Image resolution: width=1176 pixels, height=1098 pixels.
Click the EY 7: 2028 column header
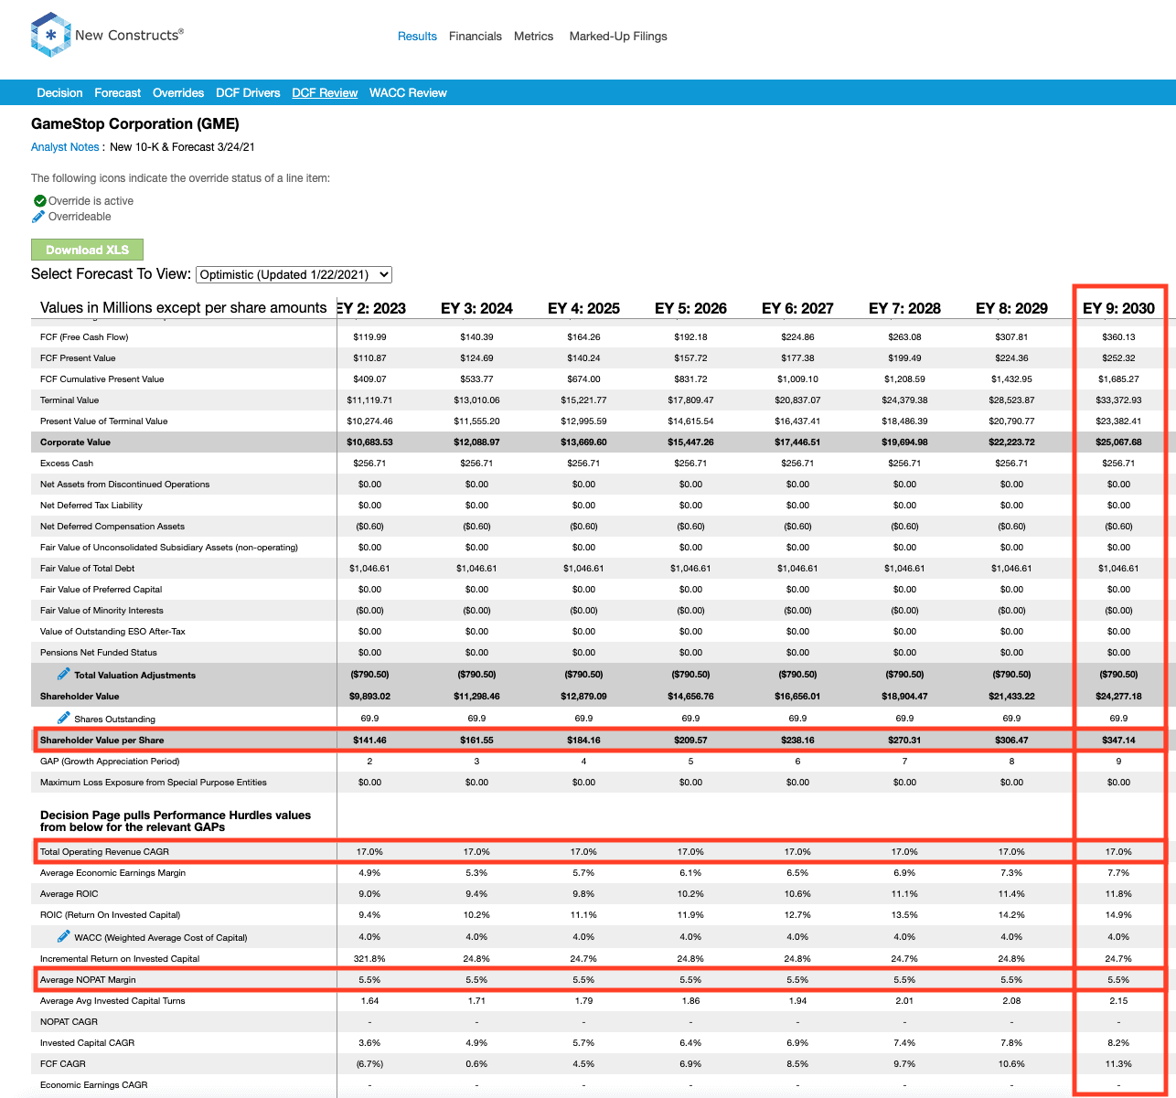point(904,308)
